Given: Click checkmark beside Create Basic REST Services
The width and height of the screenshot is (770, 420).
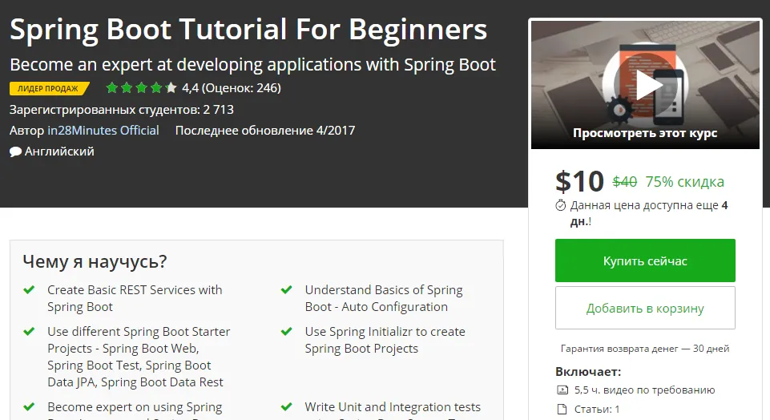Looking at the screenshot, I should (29, 290).
